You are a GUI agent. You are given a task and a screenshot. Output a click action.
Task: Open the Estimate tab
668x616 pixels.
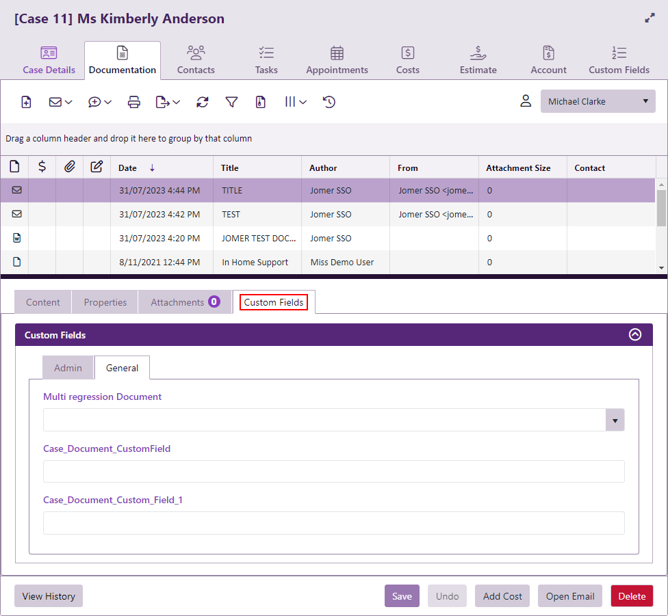[478, 60]
